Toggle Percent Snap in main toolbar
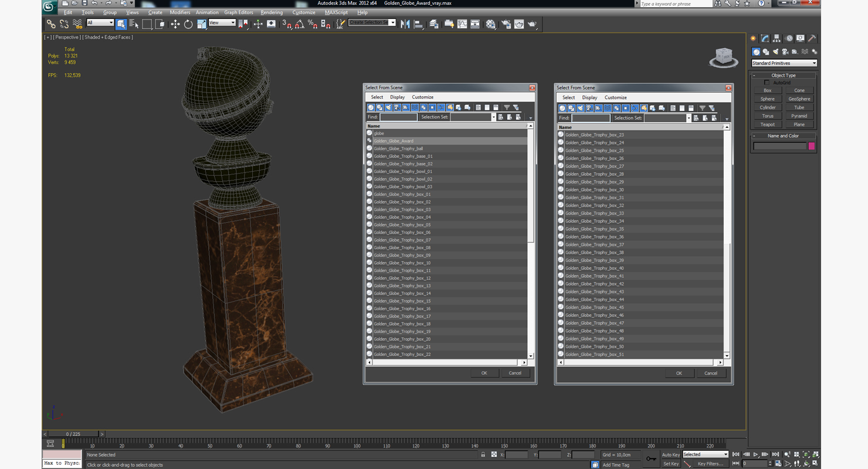868x469 pixels. click(313, 24)
